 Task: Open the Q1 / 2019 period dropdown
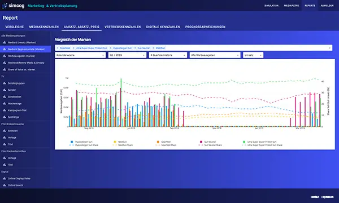coord(127,55)
